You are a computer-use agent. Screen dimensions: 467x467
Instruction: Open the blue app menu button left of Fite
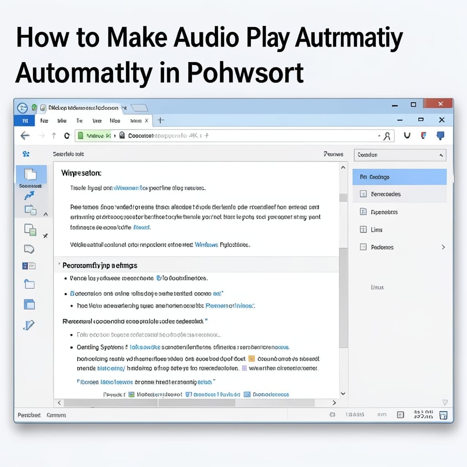coord(26,120)
